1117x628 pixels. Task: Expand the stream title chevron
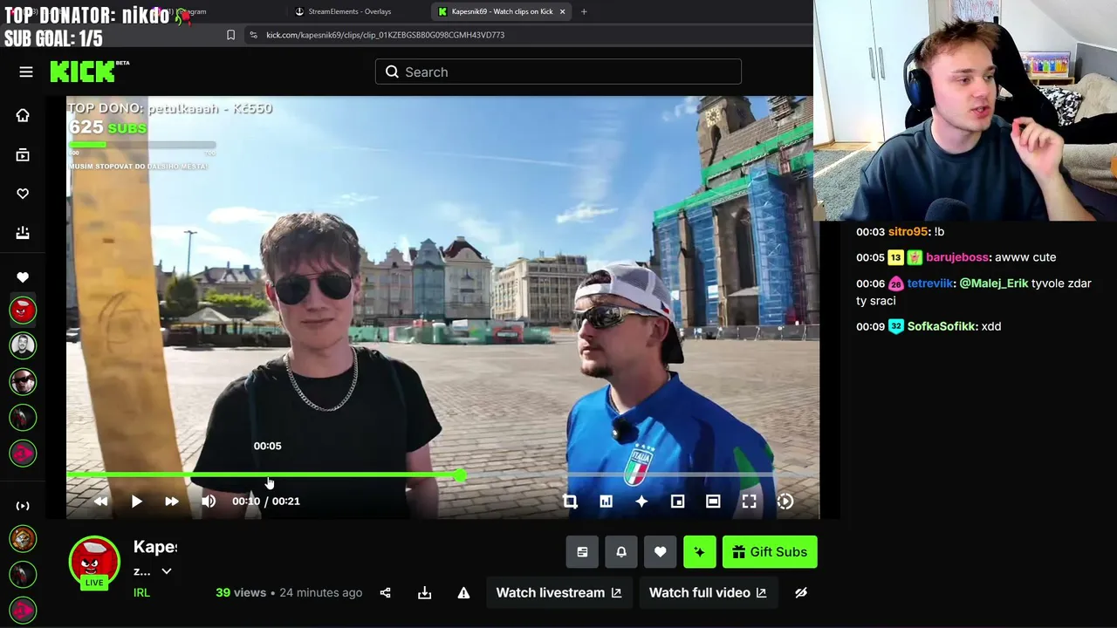[x=167, y=571]
